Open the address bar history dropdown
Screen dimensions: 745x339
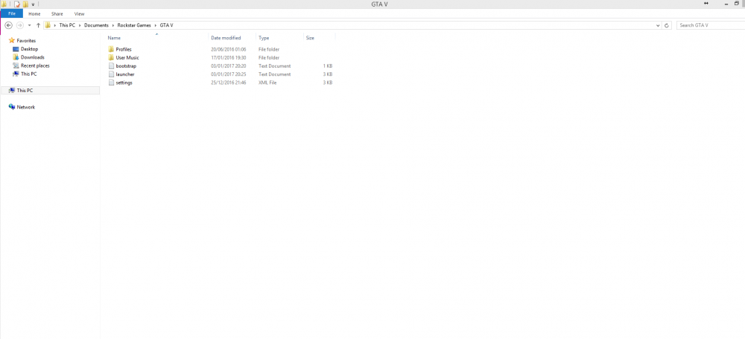(658, 25)
